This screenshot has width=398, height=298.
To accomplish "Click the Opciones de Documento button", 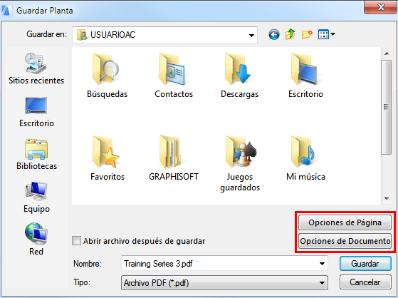I will 345,241.
